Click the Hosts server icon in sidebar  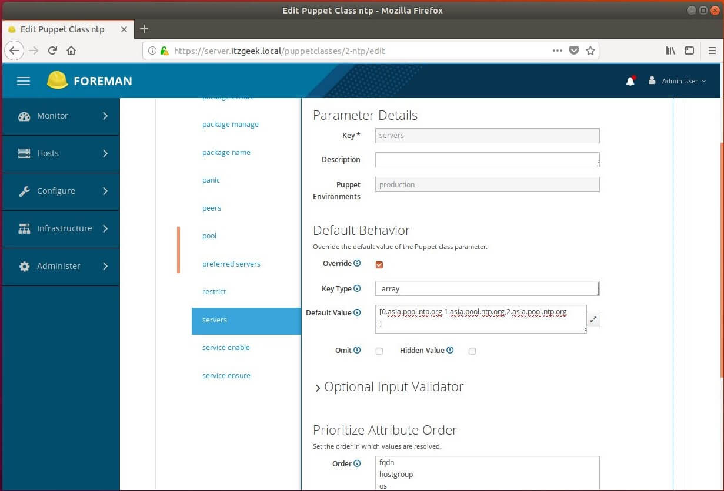(24, 153)
